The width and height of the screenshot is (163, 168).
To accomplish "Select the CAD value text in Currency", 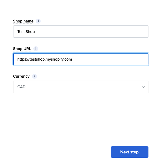I will (22, 87).
